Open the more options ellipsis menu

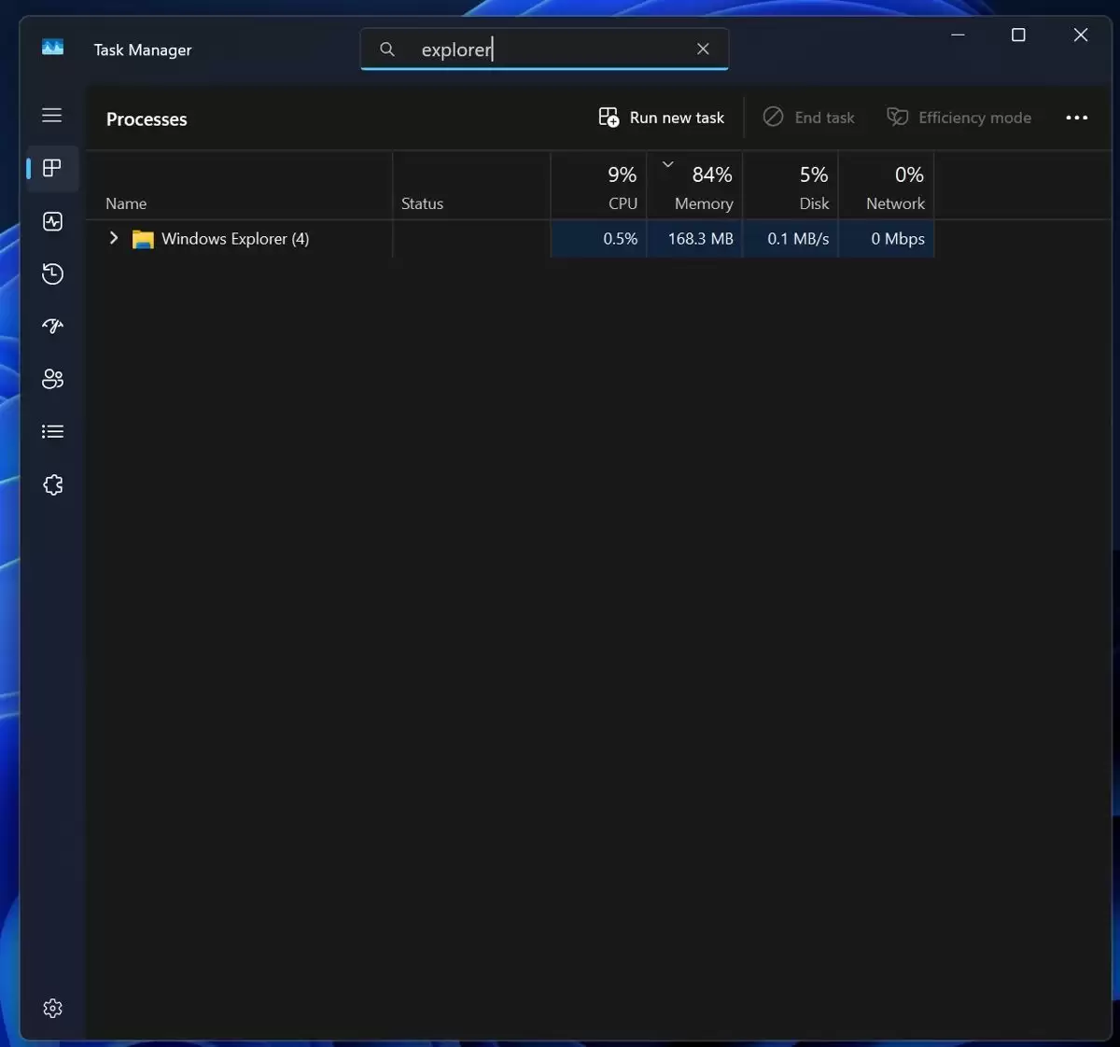tap(1077, 118)
